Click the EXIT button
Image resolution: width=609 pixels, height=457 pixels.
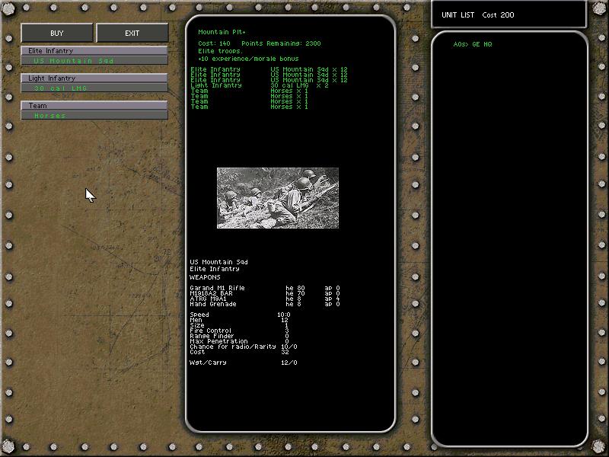tap(132, 33)
